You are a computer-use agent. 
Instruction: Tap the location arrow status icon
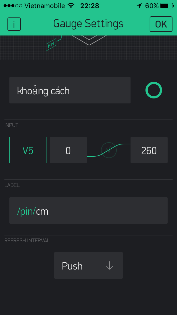(139, 6)
